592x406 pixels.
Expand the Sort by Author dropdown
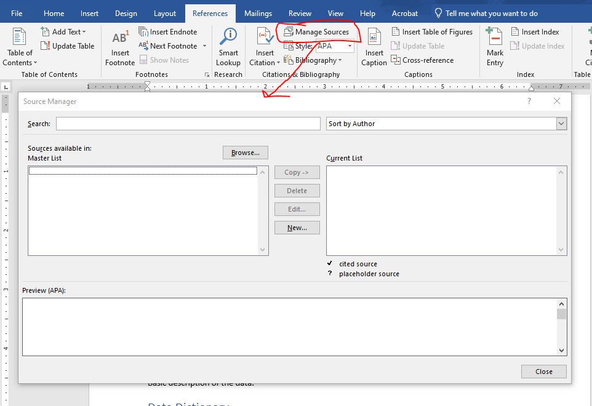(561, 124)
